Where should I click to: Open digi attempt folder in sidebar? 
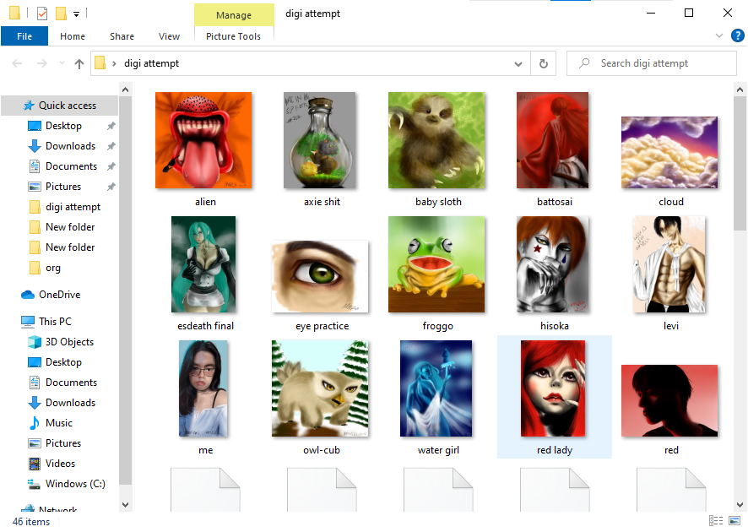73,207
